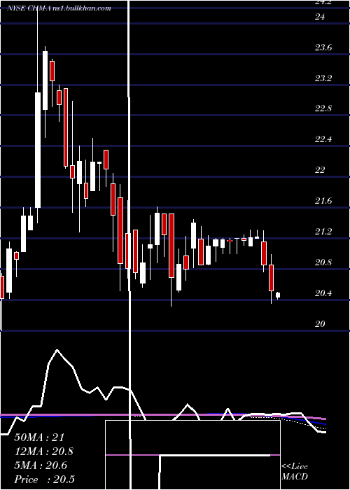Click the 50MA : 21 indicator value
This screenshot has width=350, height=490.
pyautogui.click(x=39, y=437)
